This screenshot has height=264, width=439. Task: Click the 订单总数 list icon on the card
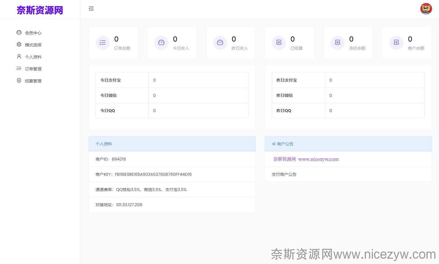103,43
